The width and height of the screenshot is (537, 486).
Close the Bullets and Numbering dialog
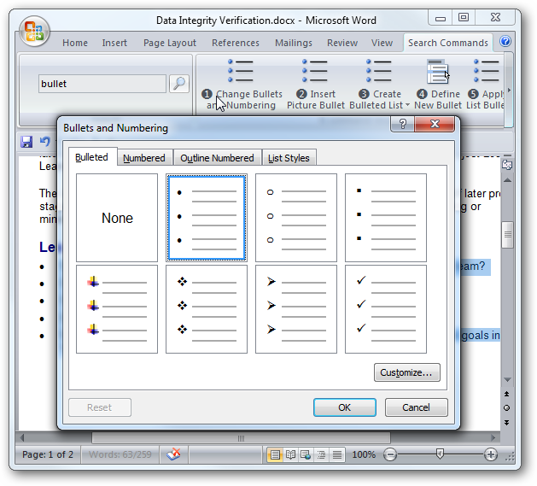click(x=435, y=124)
